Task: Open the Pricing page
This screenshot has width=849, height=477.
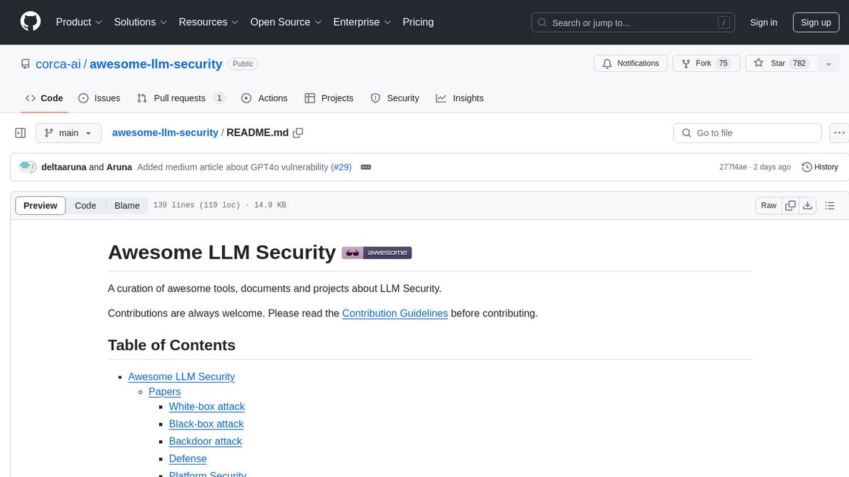Action: click(418, 22)
